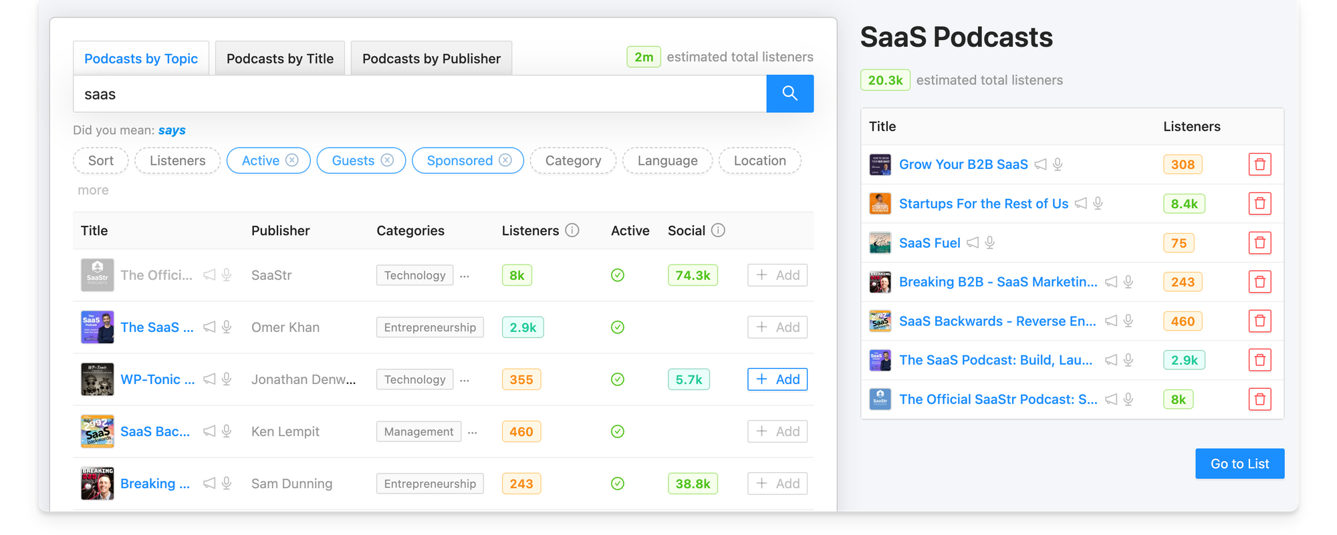Click the microphone icon on SaaS Backwards row
Viewport: 1337px width, 535px height.
(227, 431)
